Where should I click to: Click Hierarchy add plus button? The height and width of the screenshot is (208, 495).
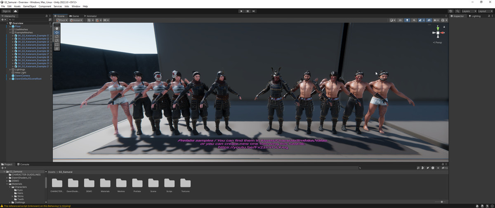2,20
